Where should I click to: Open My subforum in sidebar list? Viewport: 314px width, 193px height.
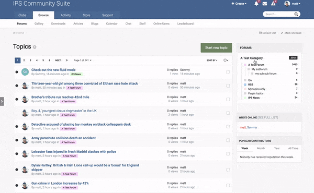point(260,69)
